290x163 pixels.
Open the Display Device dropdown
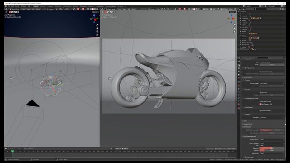[272, 140]
